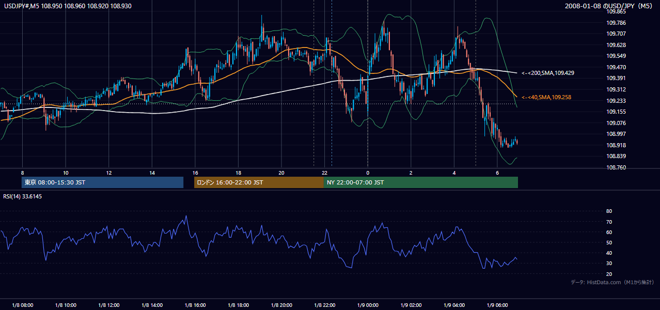Click price axis label 108.839
660x310 pixels.
click(616, 156)
